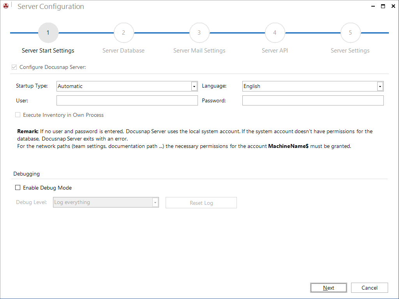Screen dimensions: 399x299
Task: Go to Server API step label
Action: pos(275,51)
